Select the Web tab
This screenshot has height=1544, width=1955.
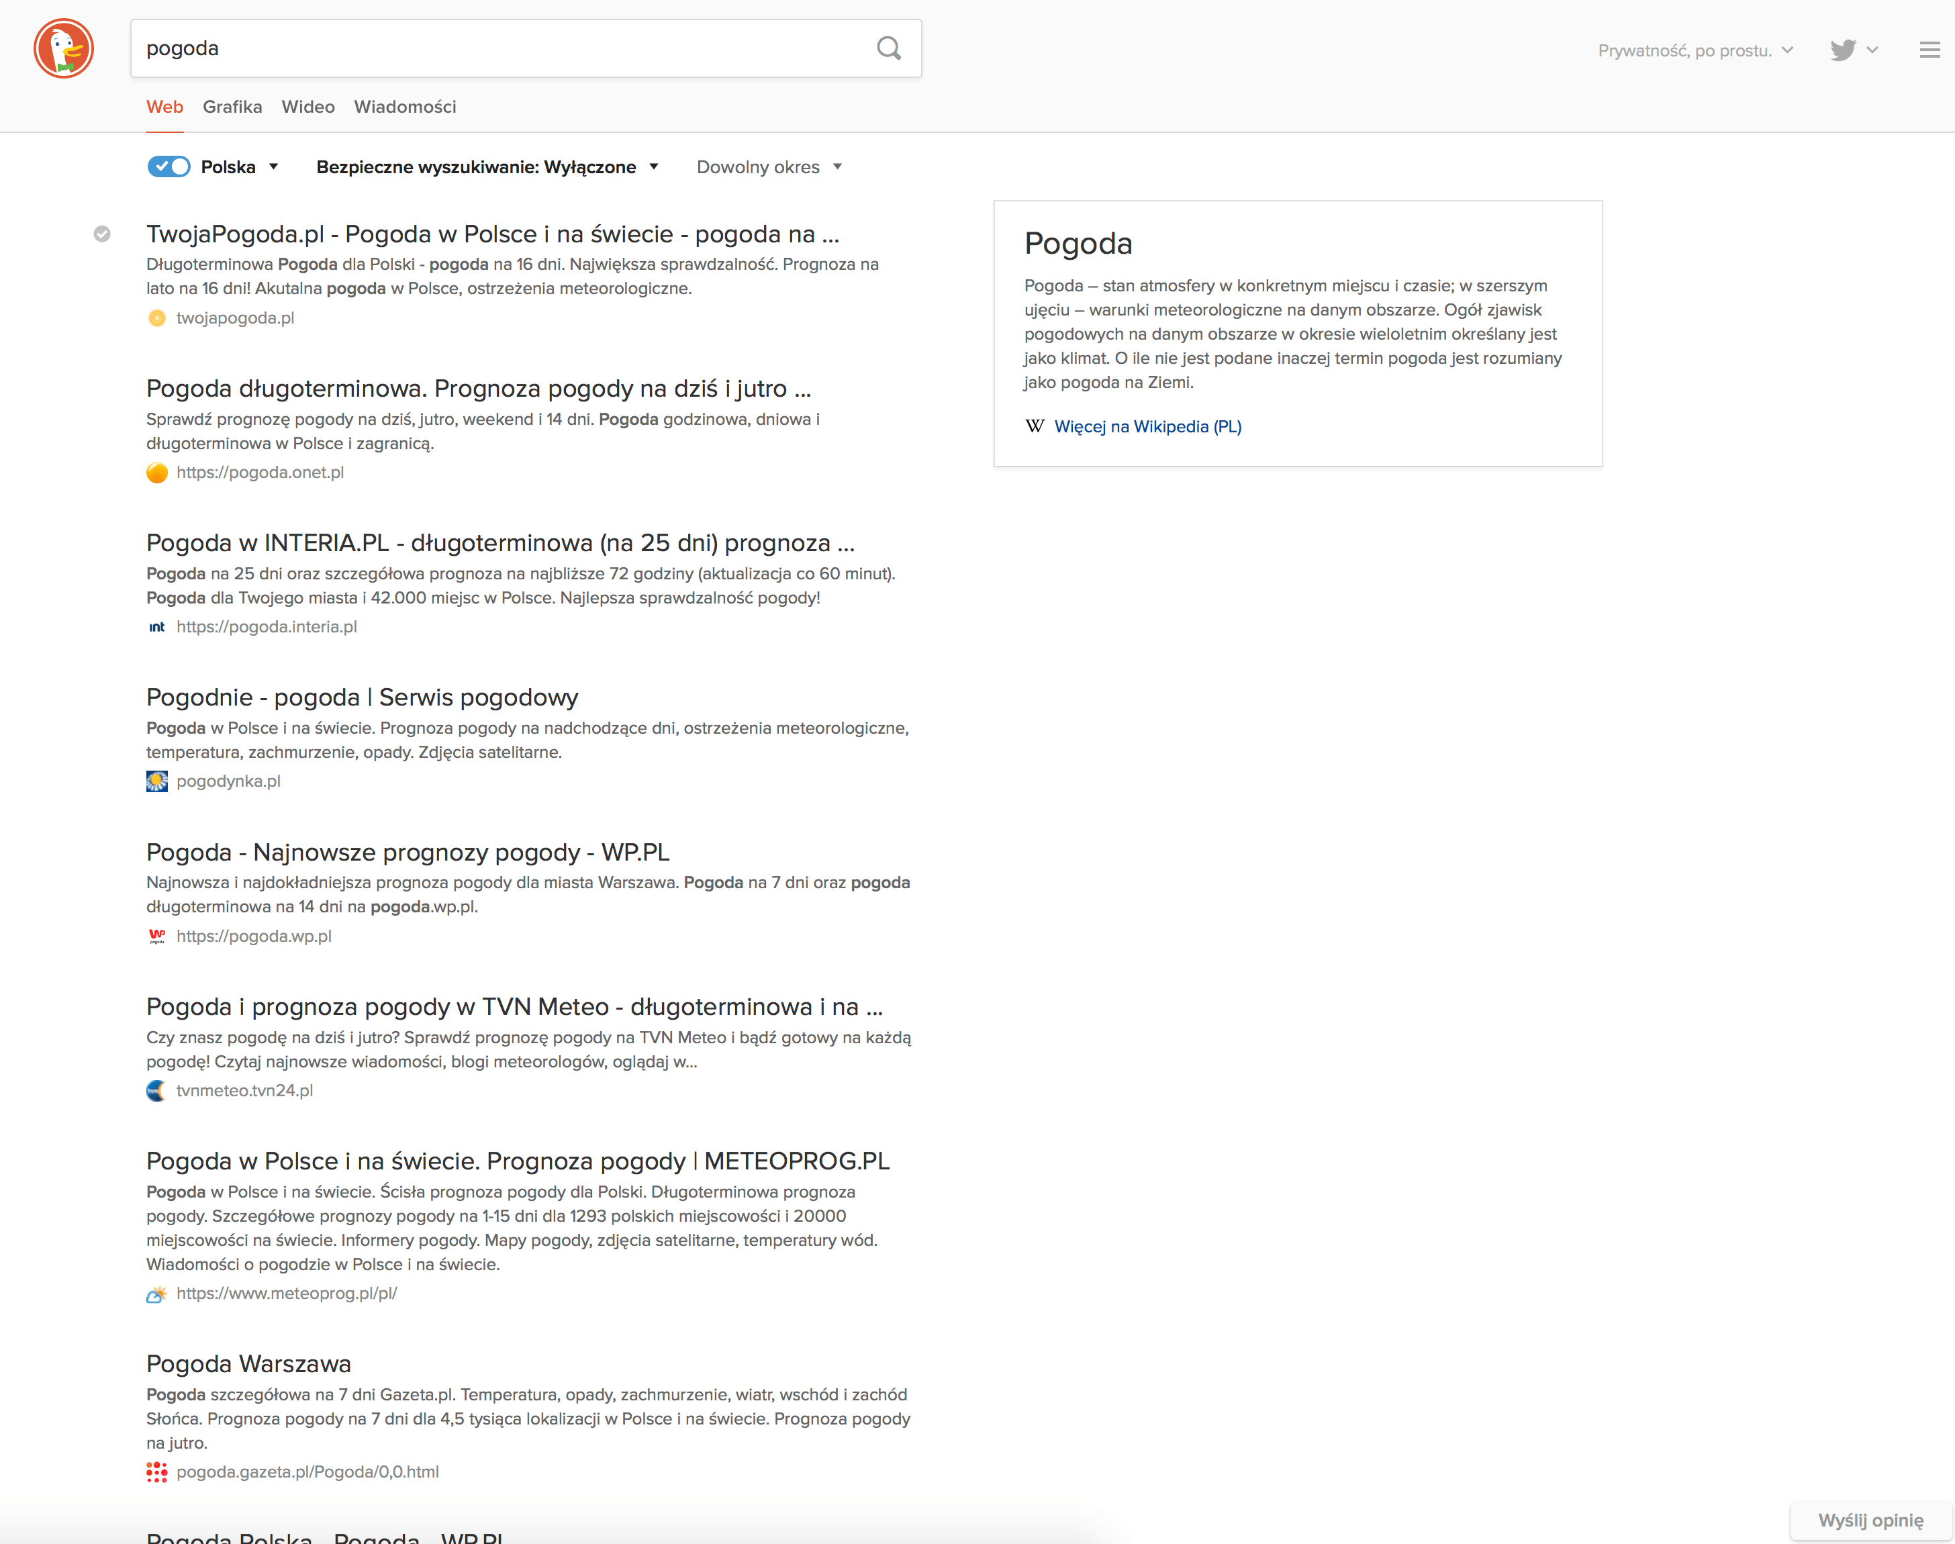coord(164,107)
